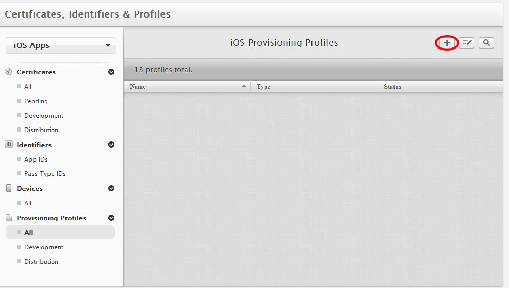Collapse the Identifiers section chevron
This screenshot has width=509, height=288.
[111, 145]
